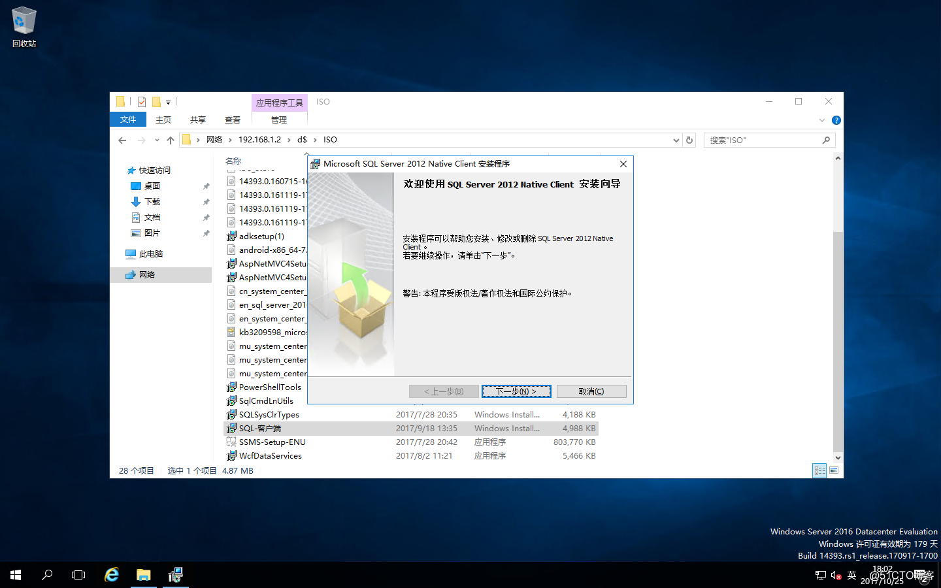This screenshot has width=941, height=588.
Task: Select the cn_system_center file
Action: point(272,291)
